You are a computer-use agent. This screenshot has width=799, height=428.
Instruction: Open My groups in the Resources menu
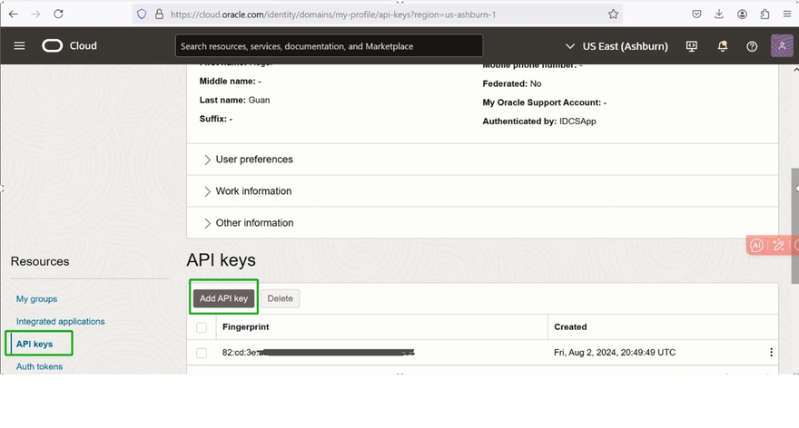point(36,299)
